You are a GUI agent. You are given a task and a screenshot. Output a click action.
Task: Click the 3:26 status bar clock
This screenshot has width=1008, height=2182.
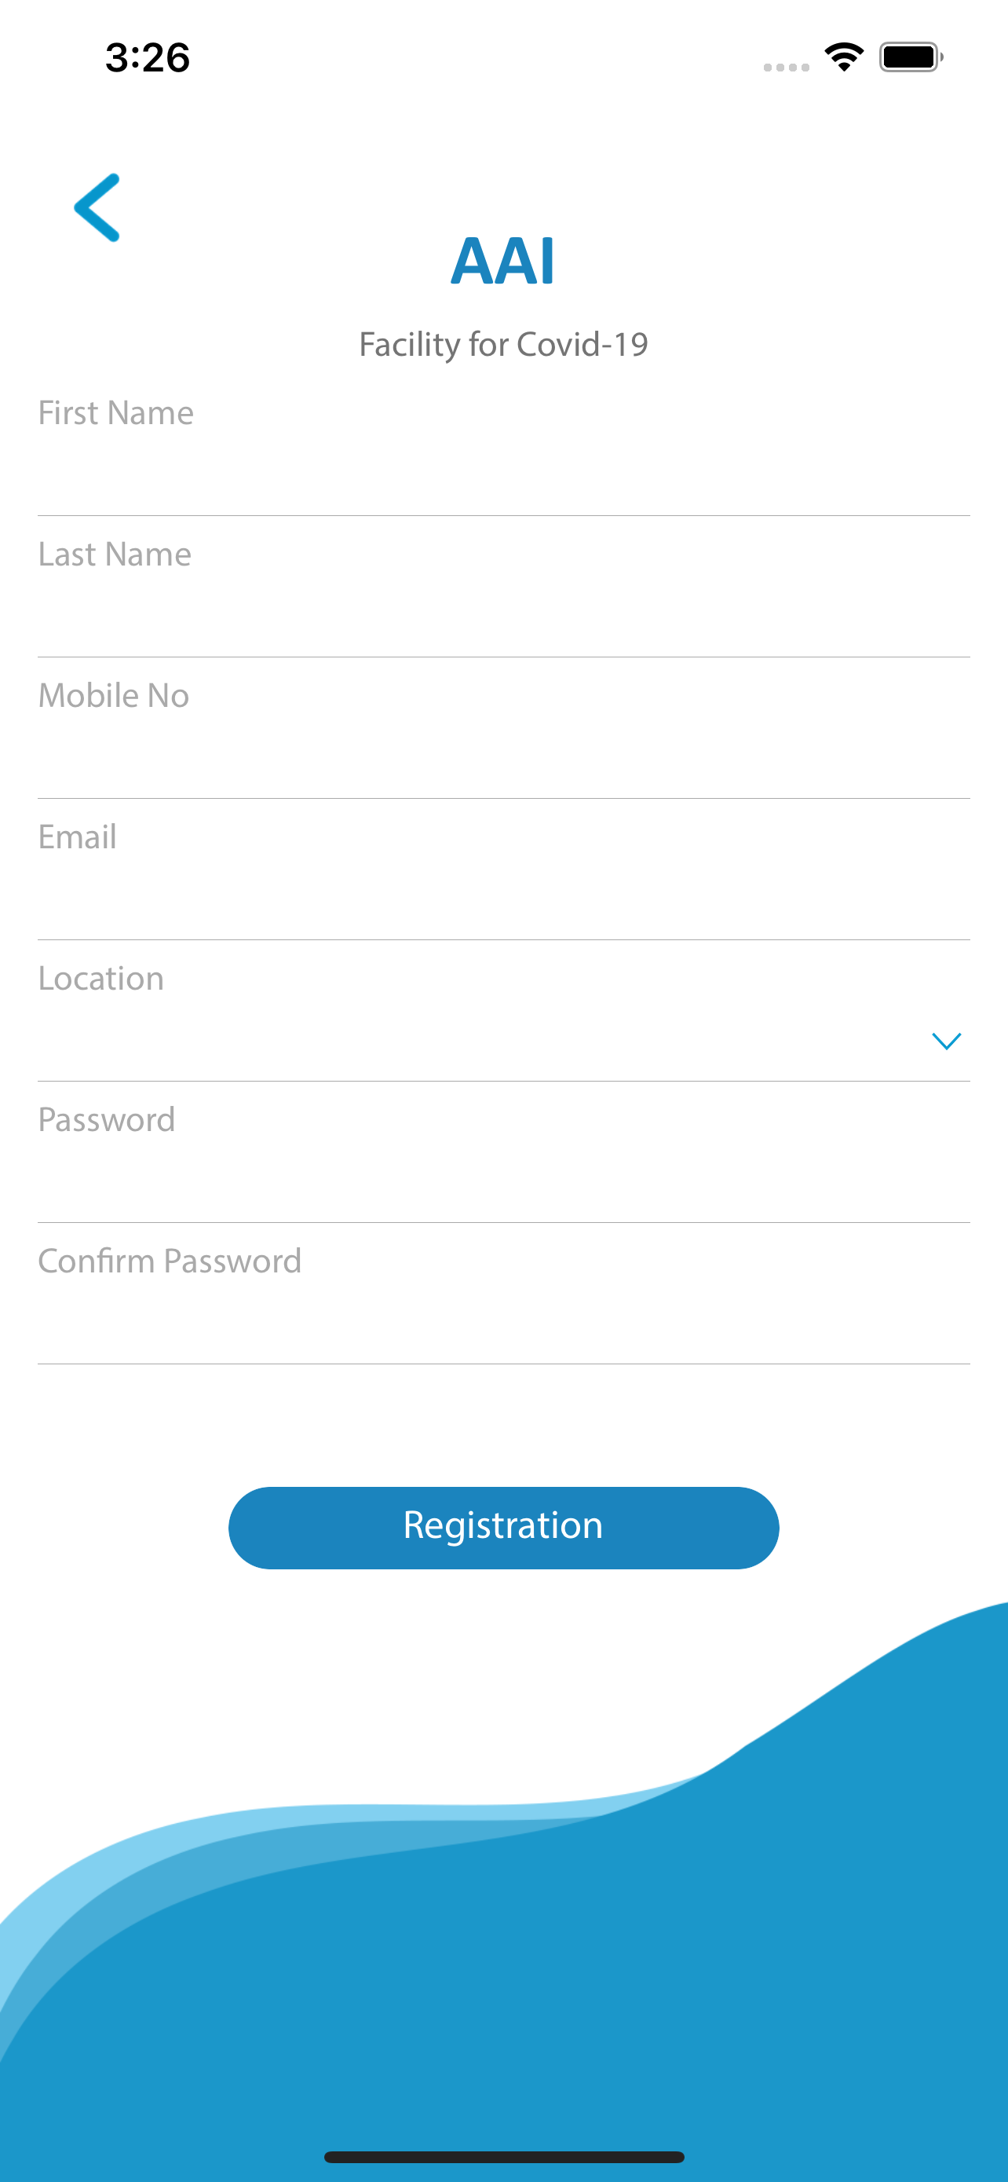click(x=148, y=57)
